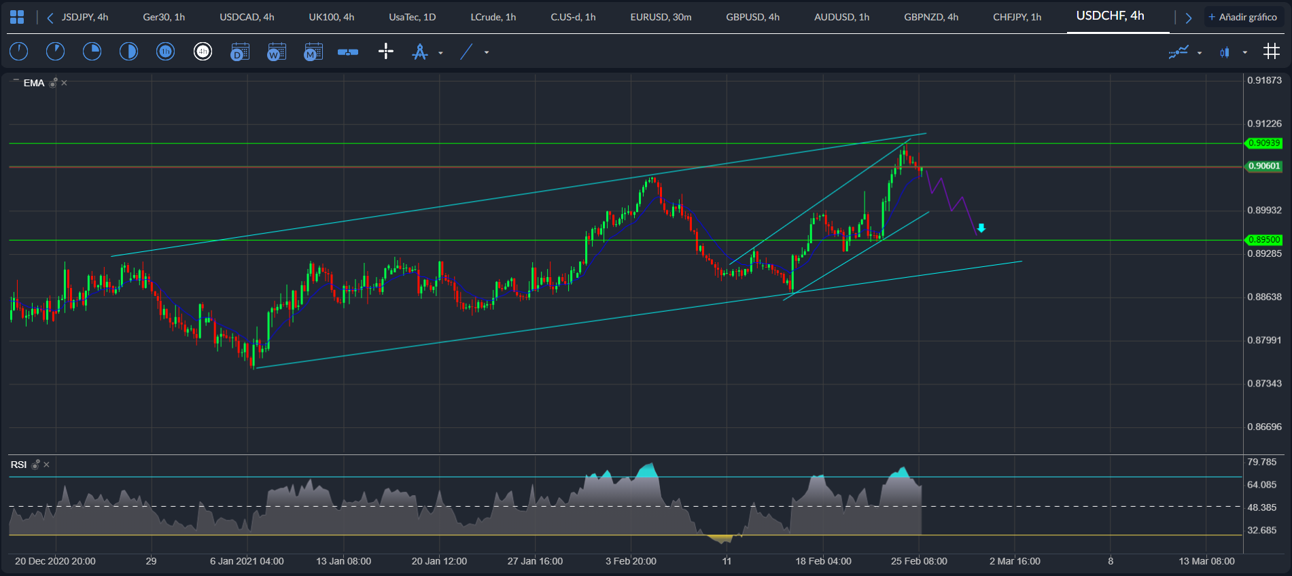Viewport: 1292px width, 576px height.
Task: Toggle the chart grid lines icon
Action: [1272, 51]
